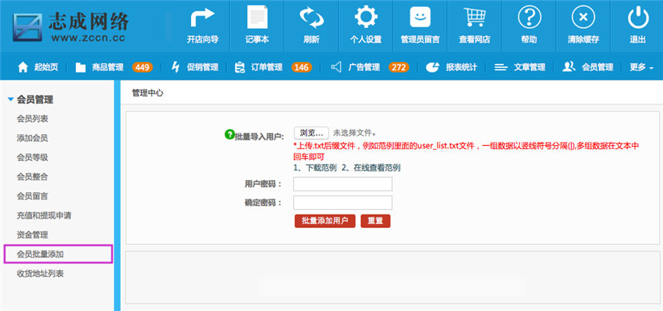Open 会员留言 in the sidebar

tap(33, 196)
